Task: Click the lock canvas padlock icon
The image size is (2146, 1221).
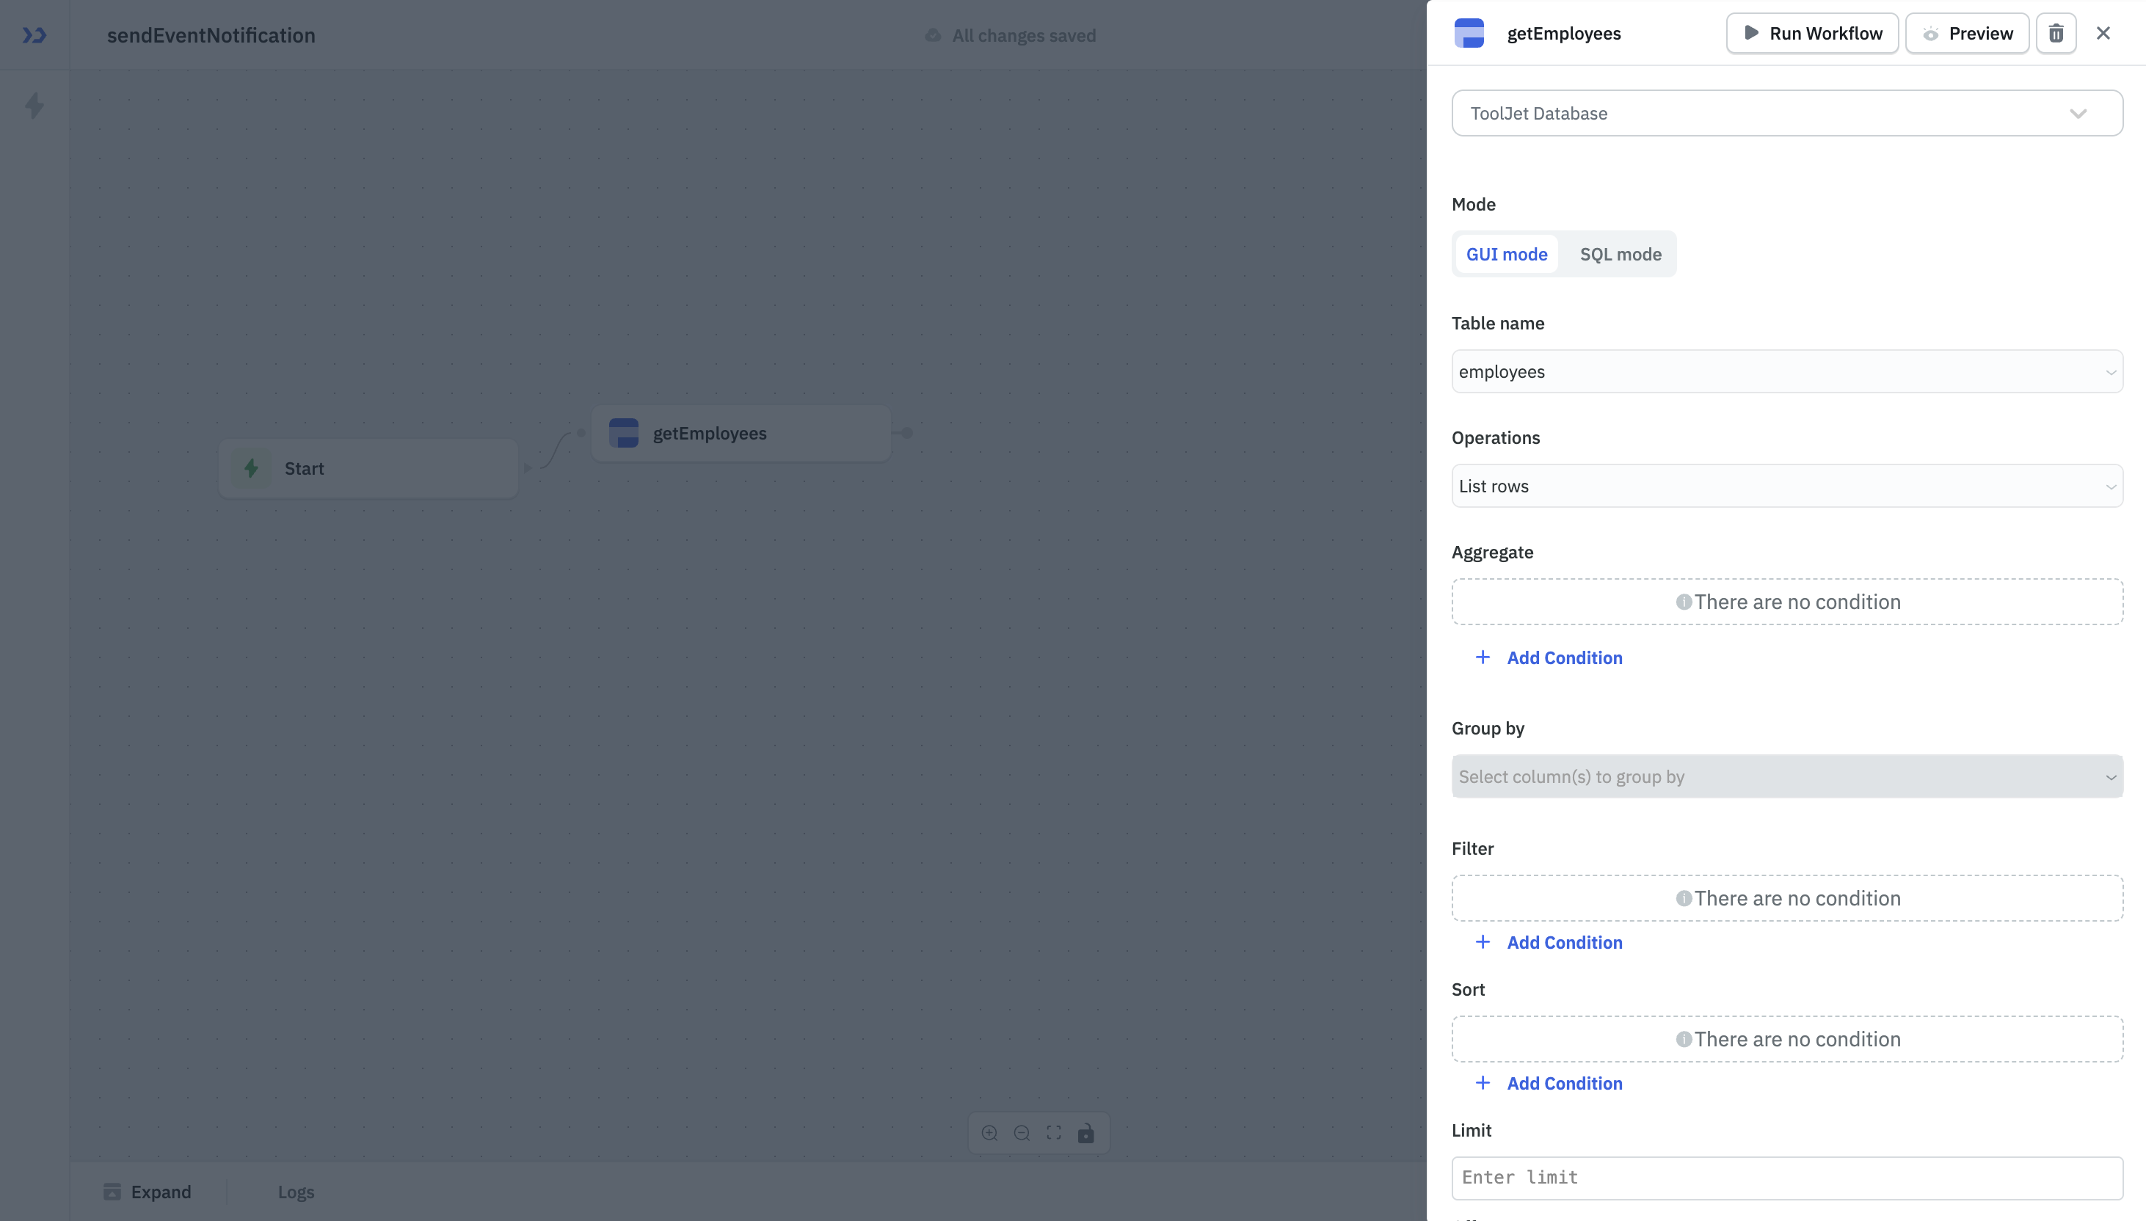Action: point(1086,1132)
